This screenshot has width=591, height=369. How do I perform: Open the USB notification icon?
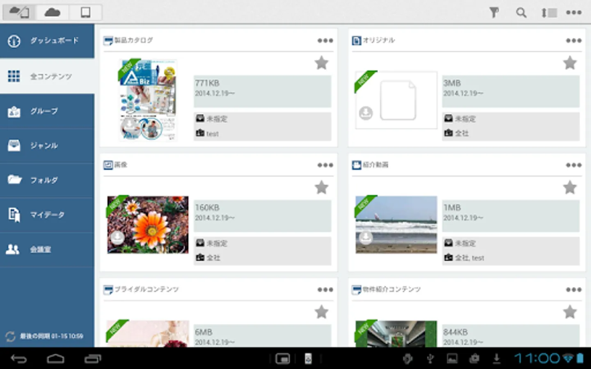pos(430,359)
